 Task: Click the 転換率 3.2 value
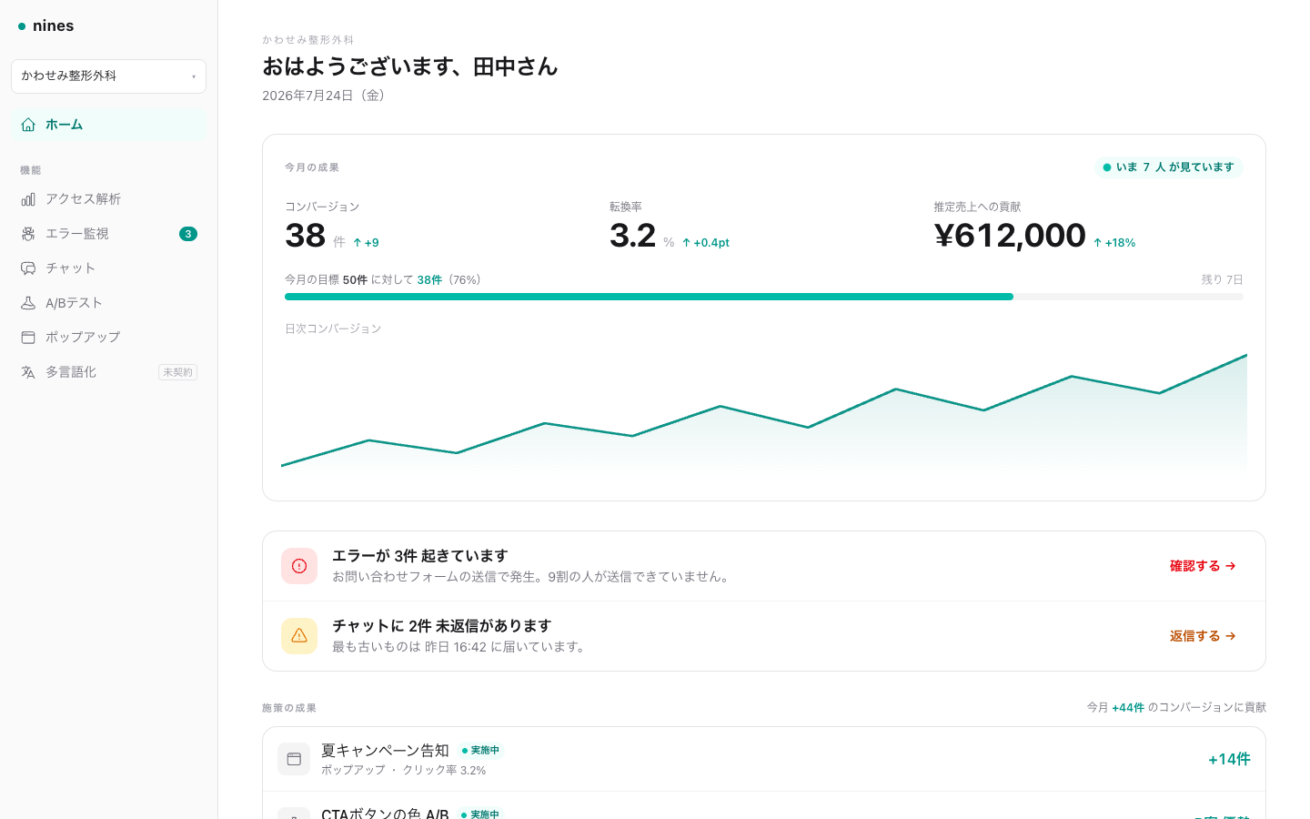point(632,236)
